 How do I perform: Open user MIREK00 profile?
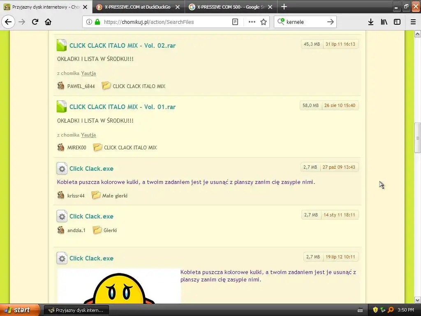(76, 148)
